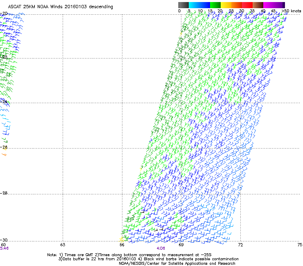The image size is (303, 266).
Task: Click the note line starting 'Note: 1) Times are GMT'
Action: coord(129,255)
